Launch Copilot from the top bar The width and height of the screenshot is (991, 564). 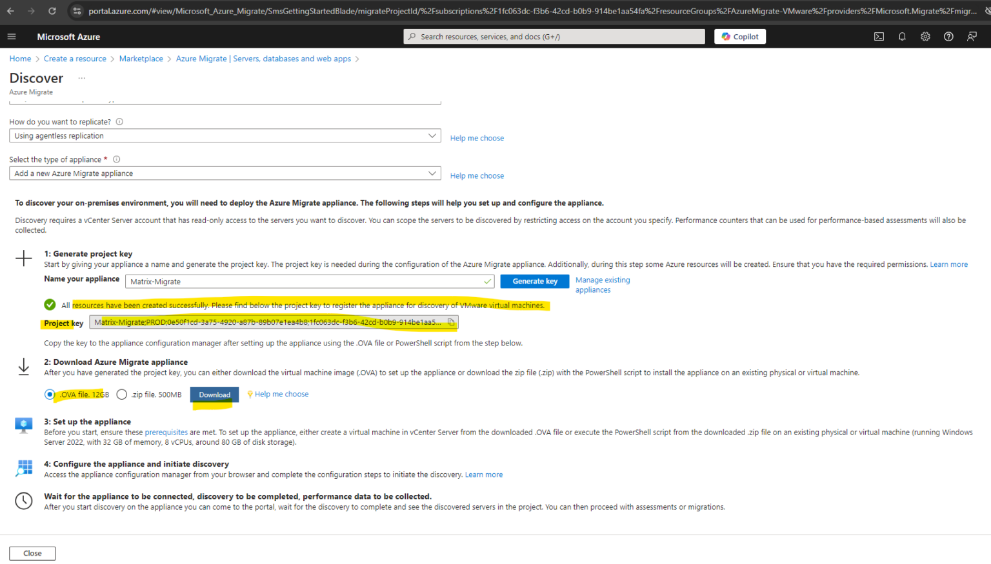point(739,36)
